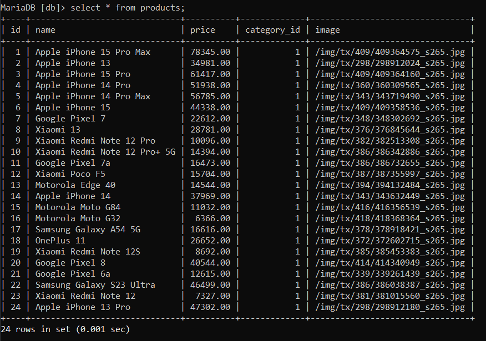Click price 47302.00
Image resolution: width=486 pixels, height=341 pixels.
[210, 307]
